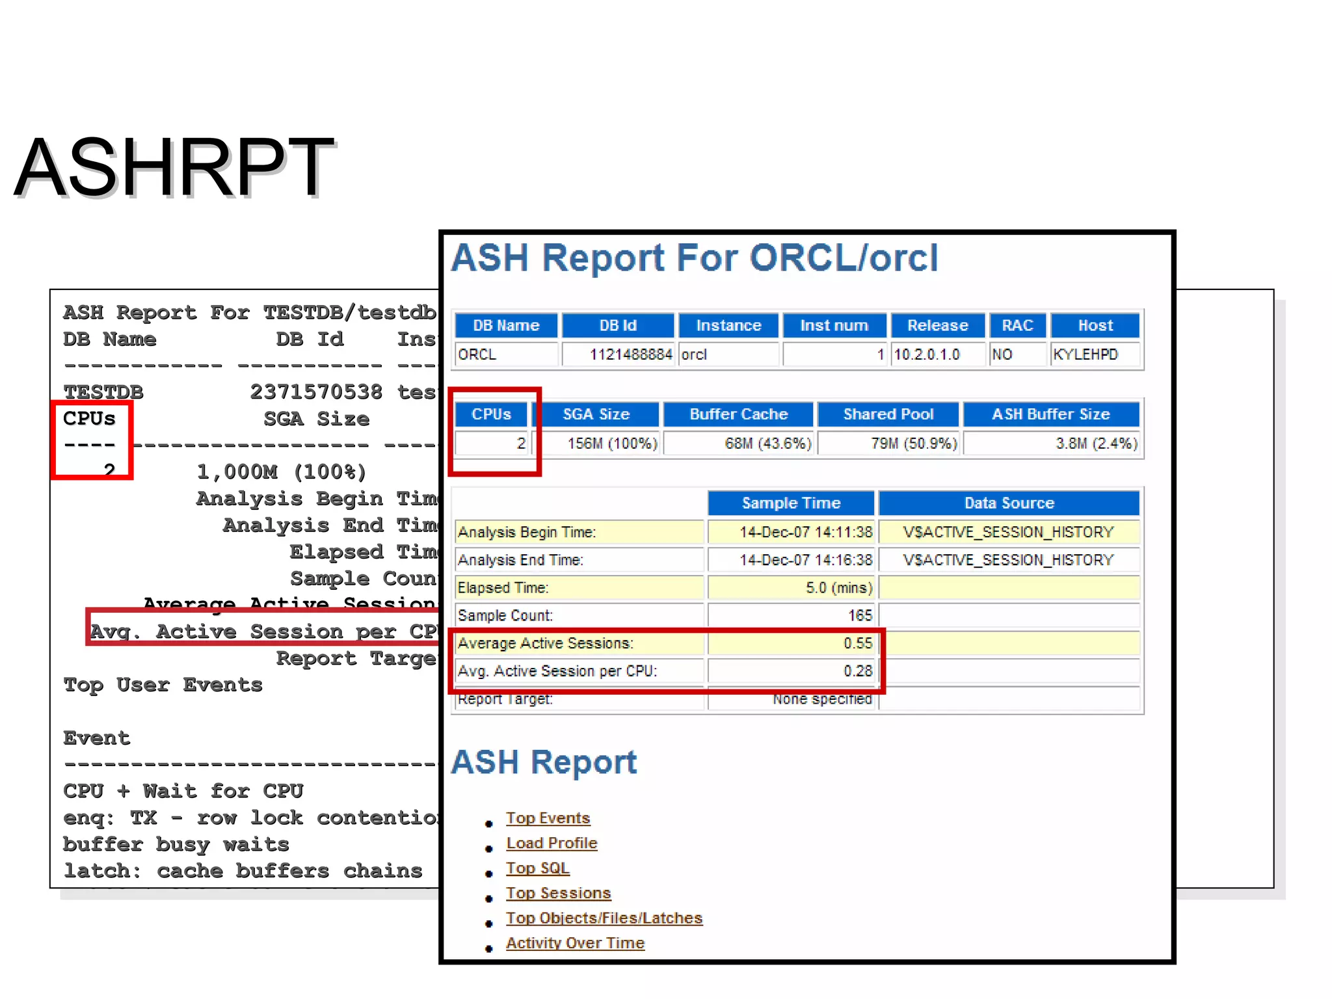Click the ASH Report section heading
The height and width of the screenshot is (999, 1332).
[544, 762]
